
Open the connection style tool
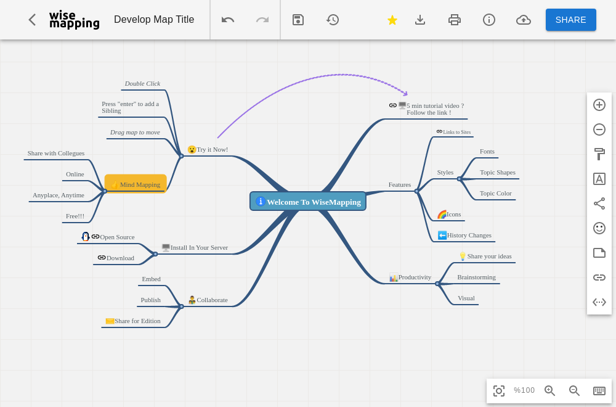pyautogui.click(x=599, y=203)
